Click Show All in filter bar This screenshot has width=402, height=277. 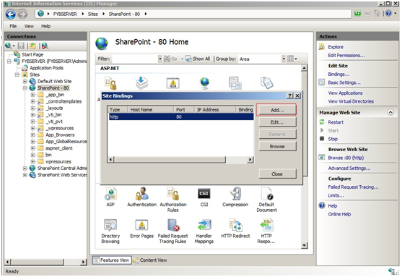[198, 59]
